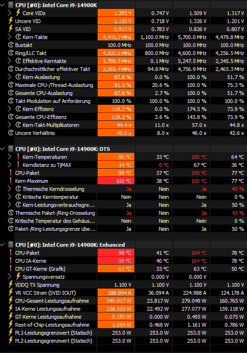Click the thermometer icon beside Kern-Maximum
Viewport: 247px width, 353px height.
click(x=11, y=181)
